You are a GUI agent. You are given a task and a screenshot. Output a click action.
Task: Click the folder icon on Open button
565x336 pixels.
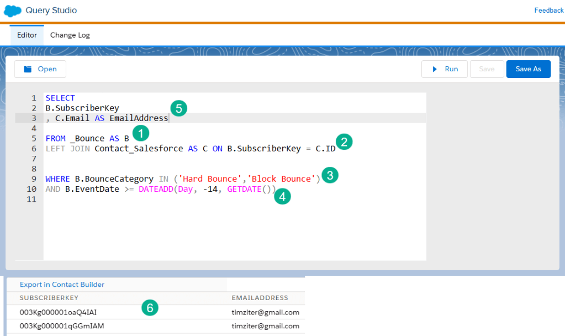click(x=28, y=69)
